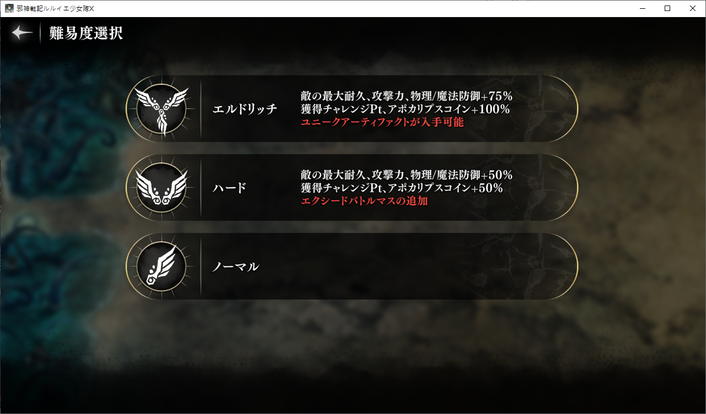Click the red ユニークアーティファクトが入手可能 text
This screenshot has width=706, height=414.
coord(382,122)
